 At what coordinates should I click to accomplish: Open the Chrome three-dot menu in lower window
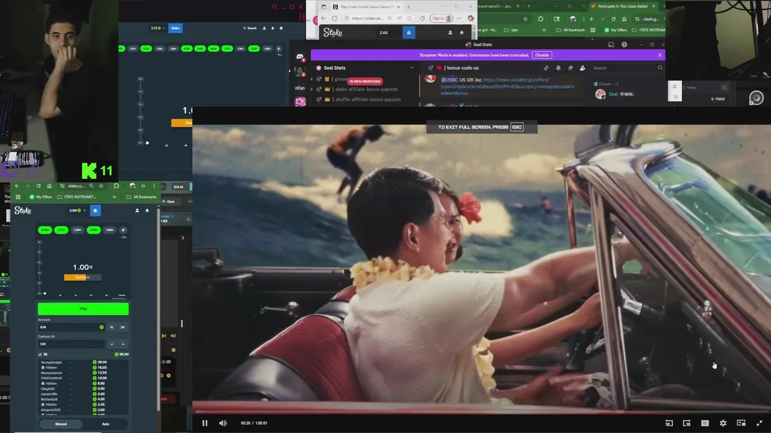pos(154,186)
